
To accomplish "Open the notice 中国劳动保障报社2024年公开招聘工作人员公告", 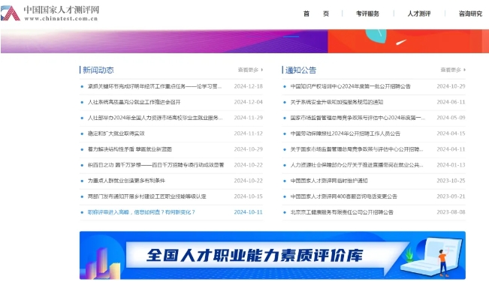I will point(346,133).
